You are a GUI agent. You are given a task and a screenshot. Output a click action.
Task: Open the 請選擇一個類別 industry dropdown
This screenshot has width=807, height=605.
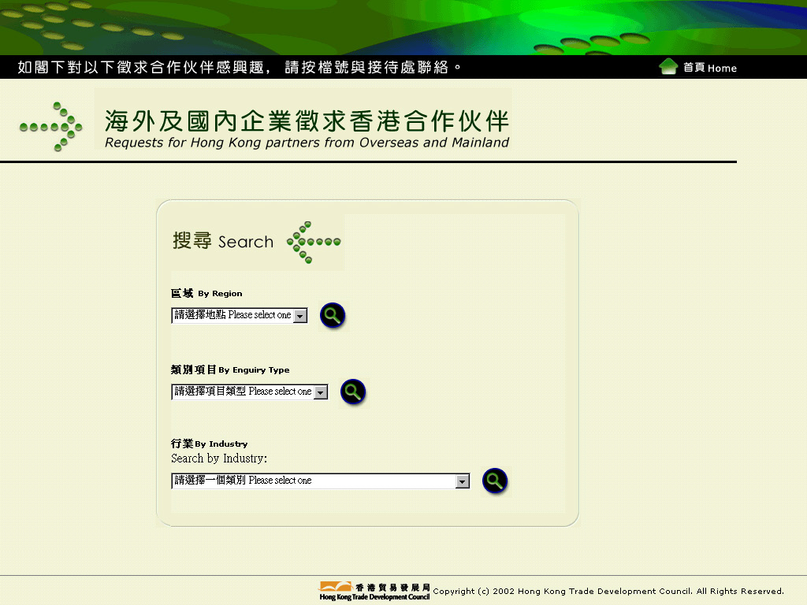point(320,481)
